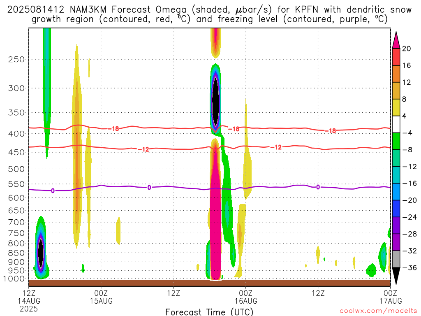
Task: Select the 17AUG date label
Action: point(391,301)
